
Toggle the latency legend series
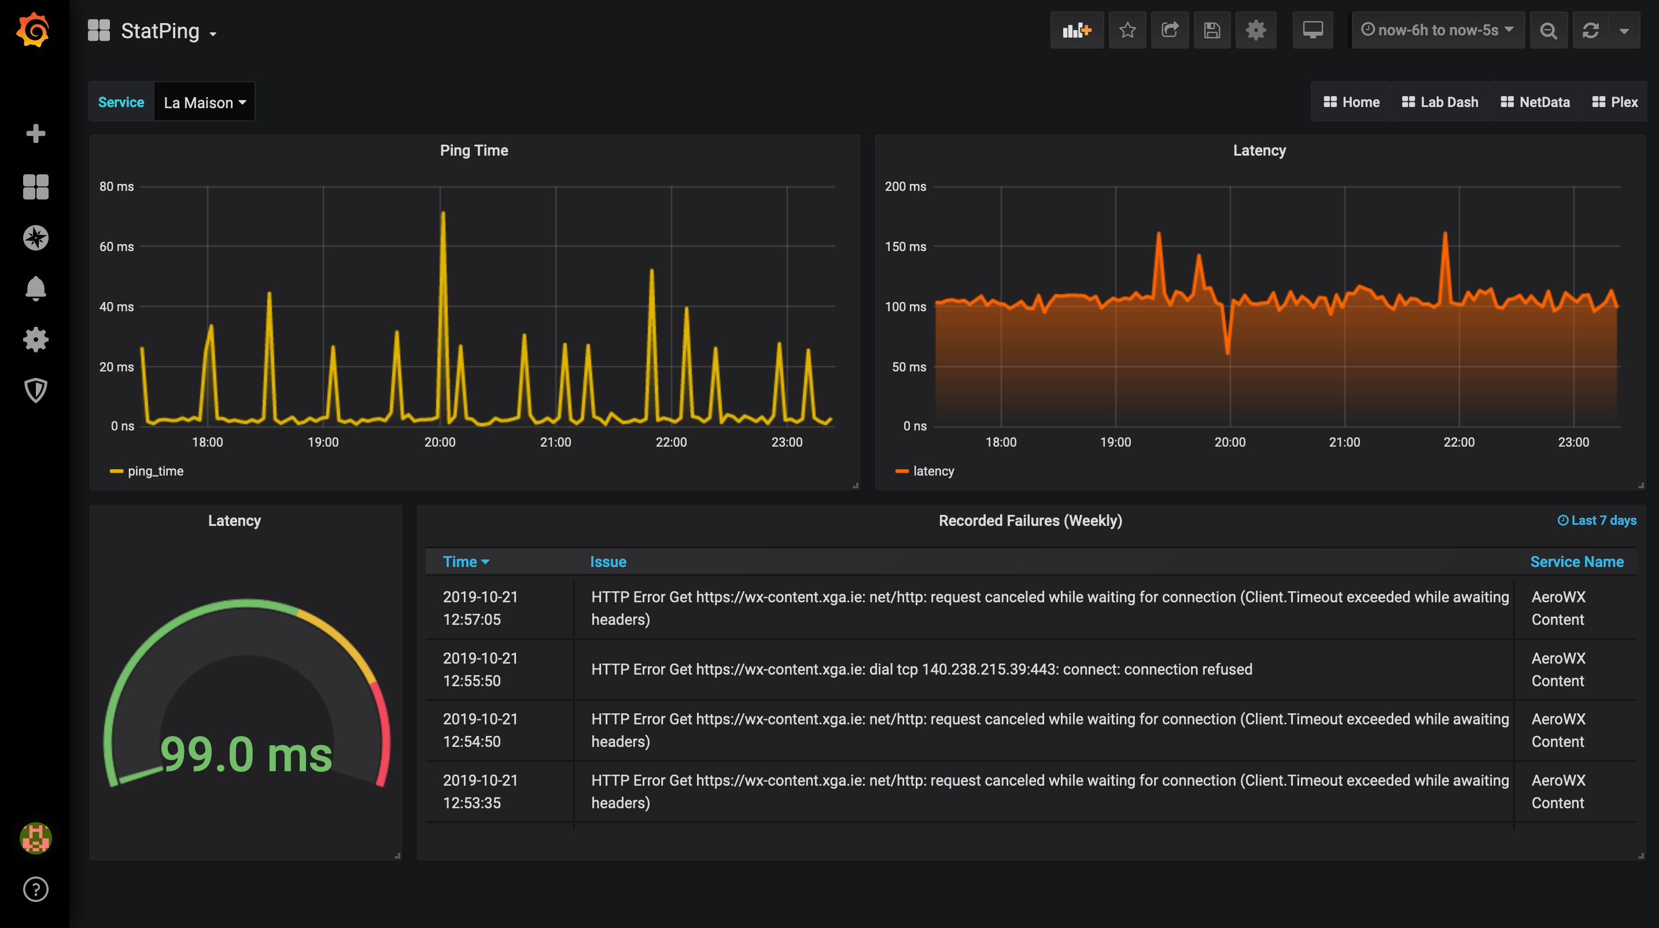933,471
